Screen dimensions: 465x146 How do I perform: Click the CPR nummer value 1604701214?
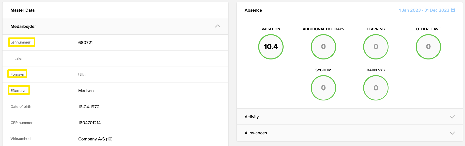(89, 123)
